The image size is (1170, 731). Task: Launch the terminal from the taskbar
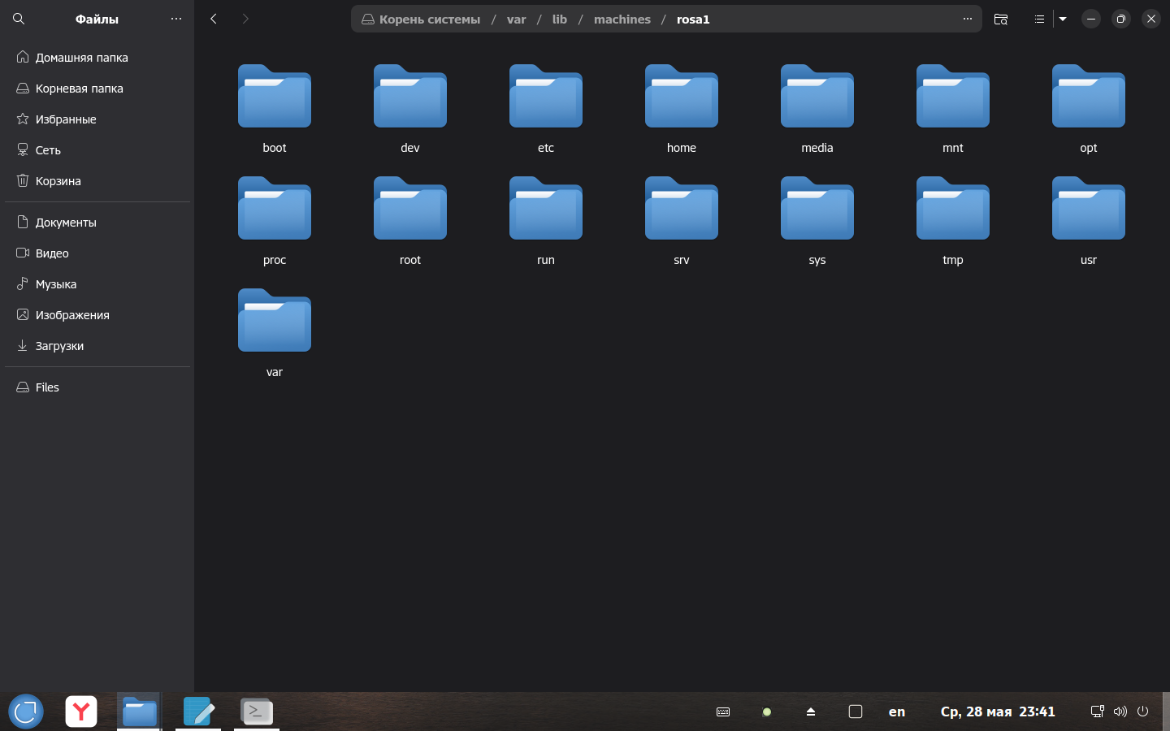click(x=257, y=712)
